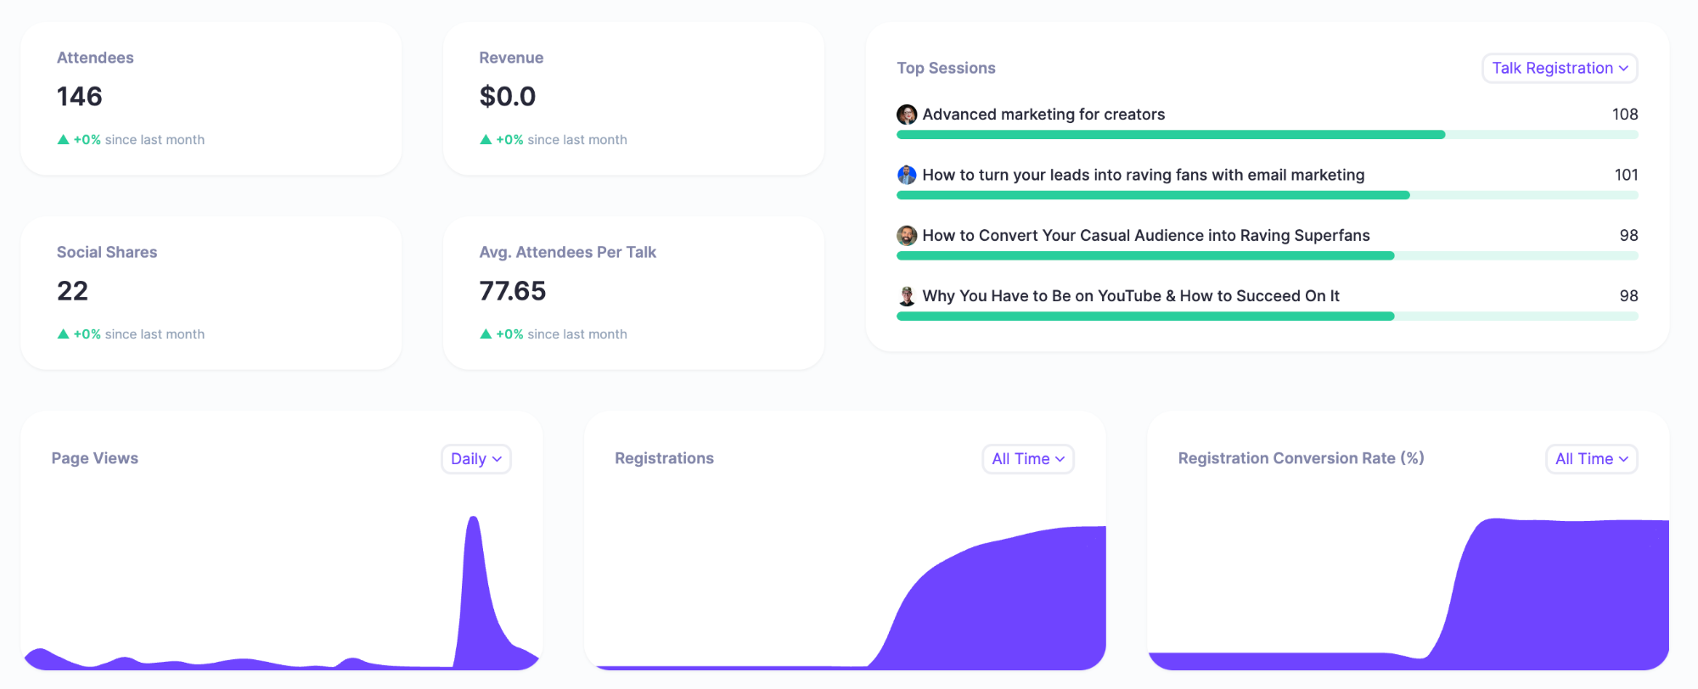Click the Registration Conversion Rate chart

(x=1562, y=594)
